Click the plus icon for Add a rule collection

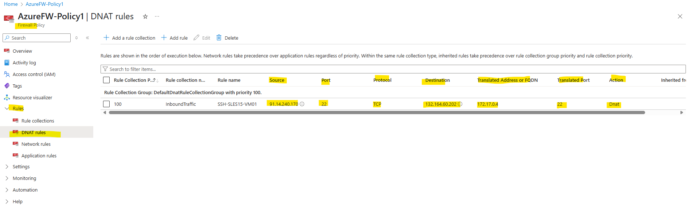click(106, 37)
